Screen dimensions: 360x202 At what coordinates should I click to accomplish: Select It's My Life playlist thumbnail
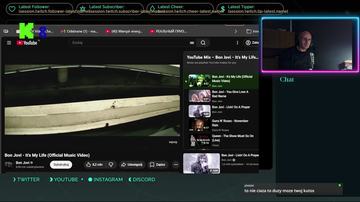point(199,81)
